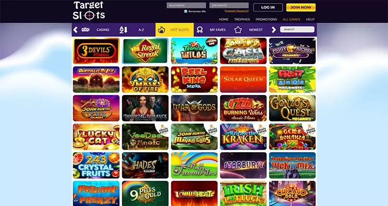388x206 pixels.
Task: Toggle the Remember Me checkbox
Action: [x=186, y=11]
